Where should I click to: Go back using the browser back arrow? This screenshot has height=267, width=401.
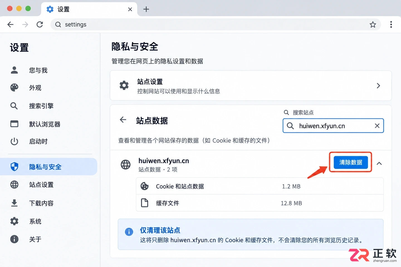11,24
